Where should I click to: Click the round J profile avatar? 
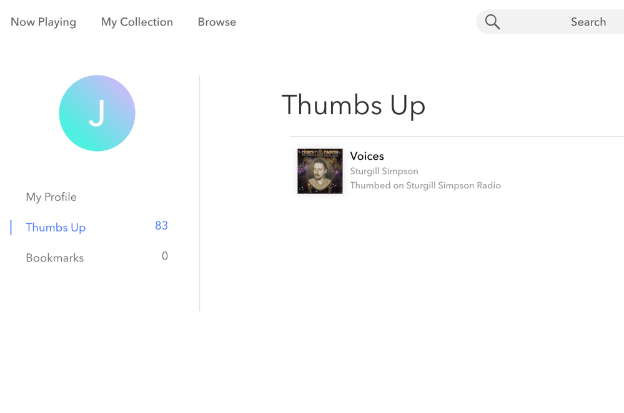coord(97,113)
